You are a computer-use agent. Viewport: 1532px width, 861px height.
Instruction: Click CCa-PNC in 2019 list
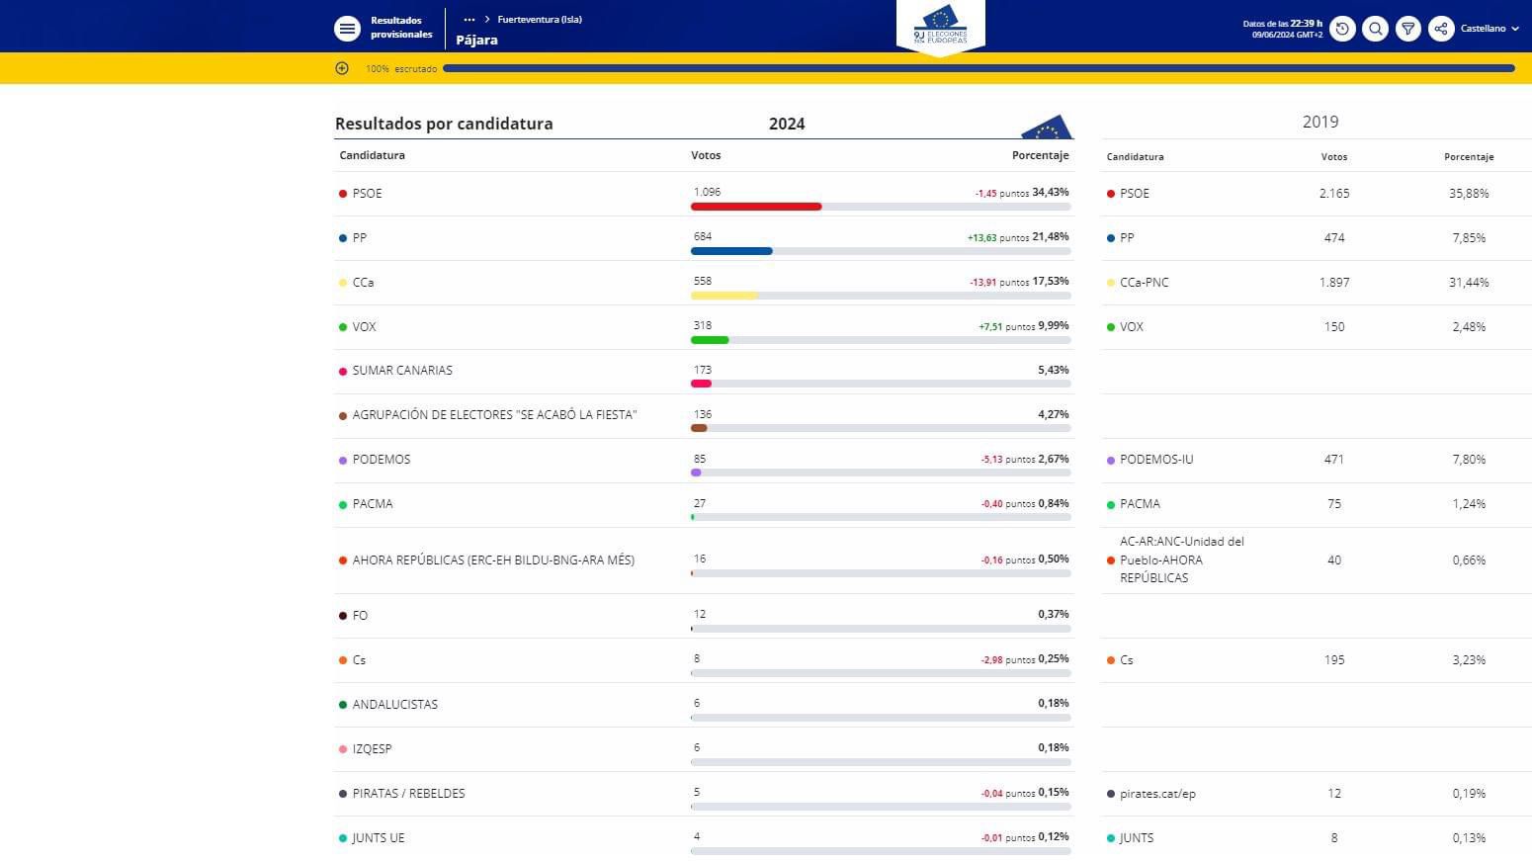[1145, 283]
